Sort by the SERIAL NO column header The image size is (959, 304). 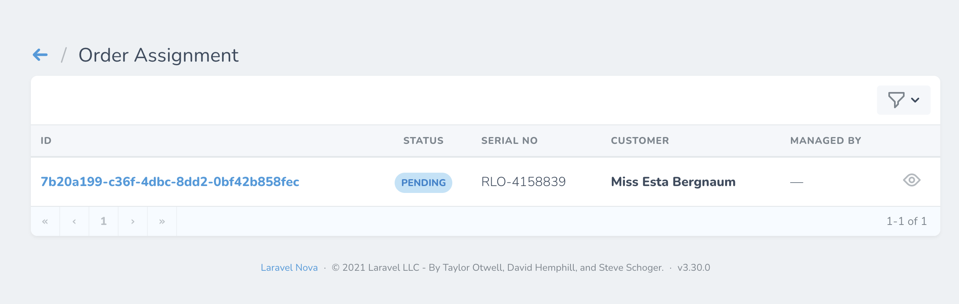(x=509, y=141)
